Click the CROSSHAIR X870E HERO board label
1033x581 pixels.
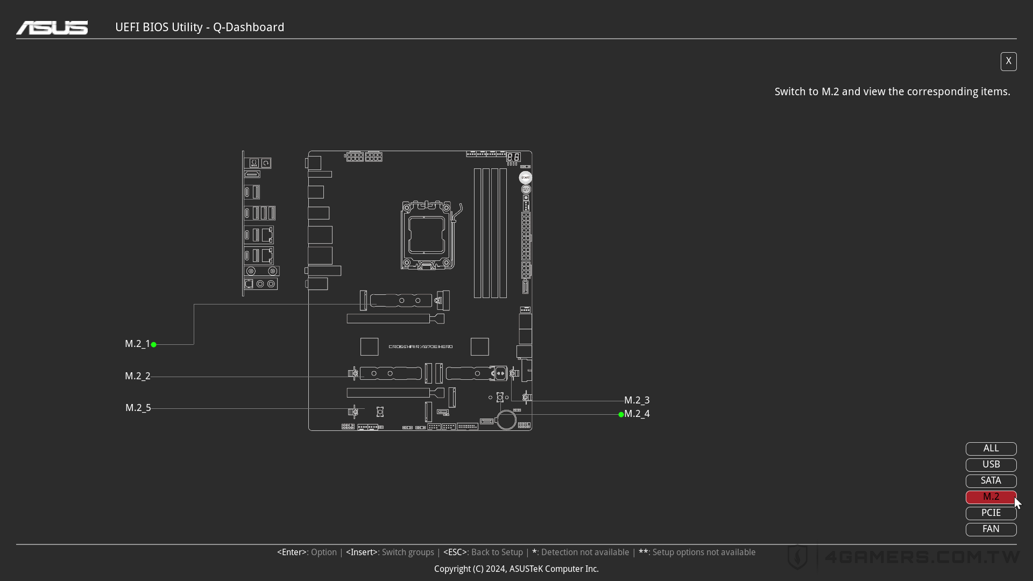pyautogui.click(x=421, y=347)
